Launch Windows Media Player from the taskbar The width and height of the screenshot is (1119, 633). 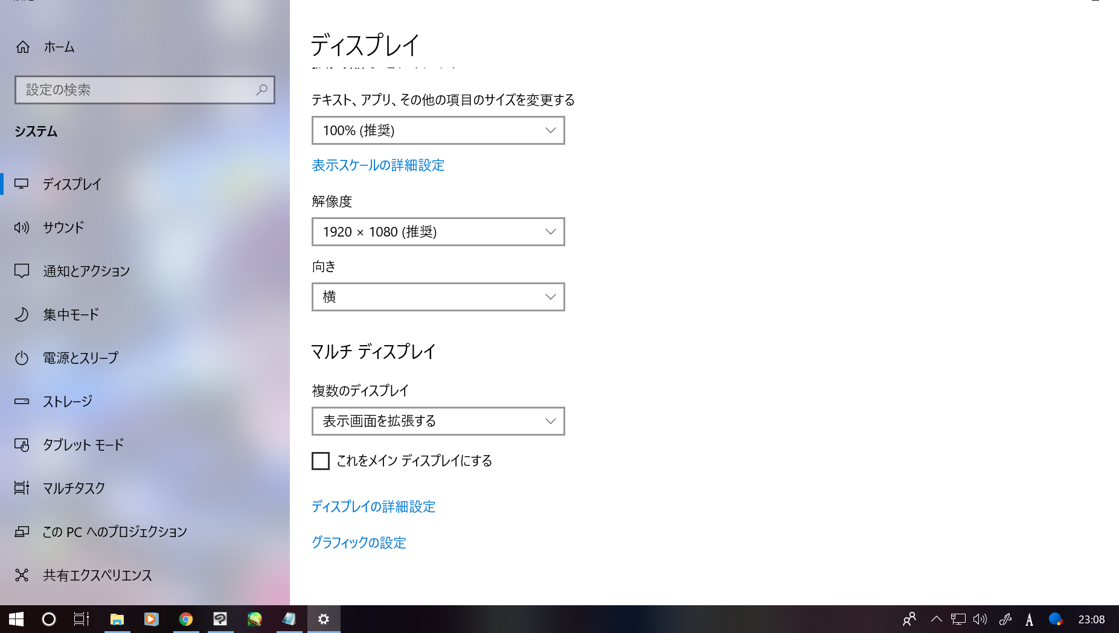(151, 619)
